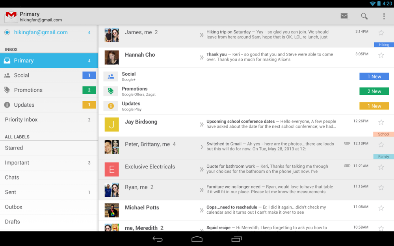The height and width of the screenshot is (246, 394).
Task: Tap the Gmail logo in header
Action: [x=11, y=16]
